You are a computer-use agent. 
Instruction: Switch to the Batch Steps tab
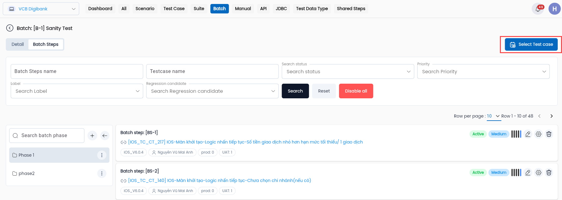pos(46,44)
